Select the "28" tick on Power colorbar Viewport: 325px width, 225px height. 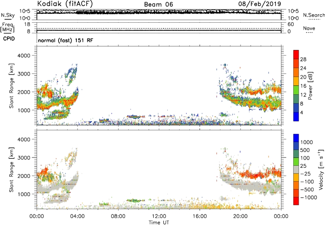tap(303, 59)
